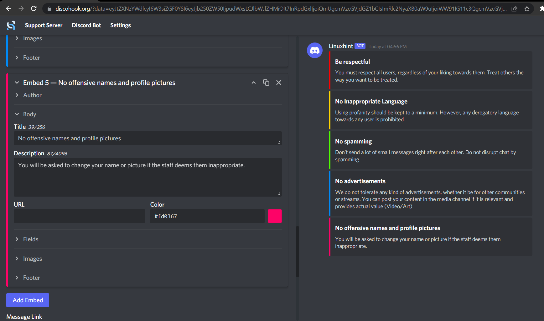Click the Discohook logo icon

coord(11,25)
